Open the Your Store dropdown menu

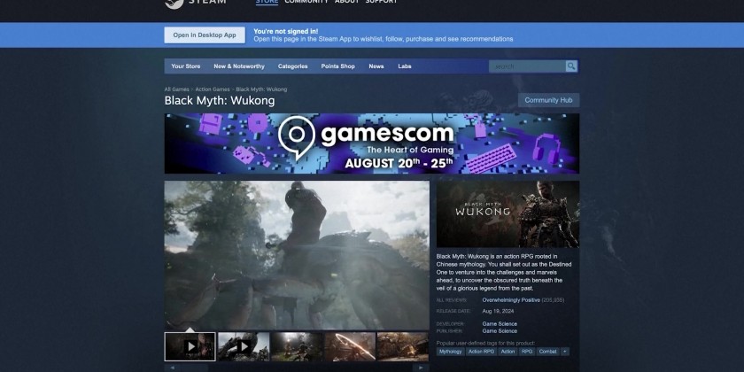(185, 66)
